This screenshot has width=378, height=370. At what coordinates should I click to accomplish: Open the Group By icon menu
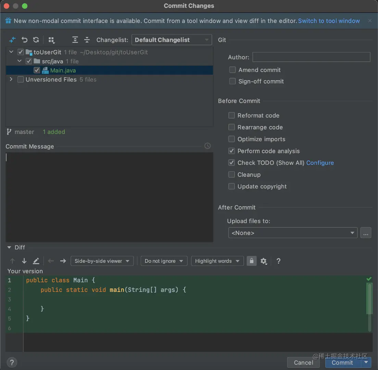(x=51, y=40)
